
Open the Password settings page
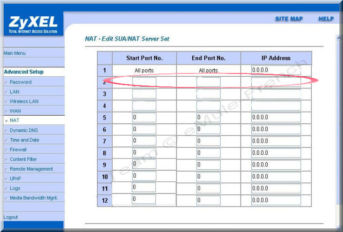pos(20,82)
